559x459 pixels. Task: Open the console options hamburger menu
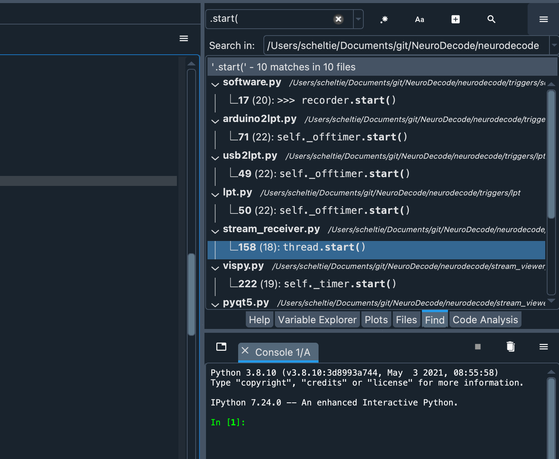click(x=543, y=347)
